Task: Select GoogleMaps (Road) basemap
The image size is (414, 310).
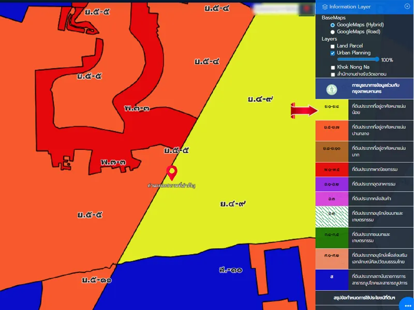Action: [x=333, y=32]
